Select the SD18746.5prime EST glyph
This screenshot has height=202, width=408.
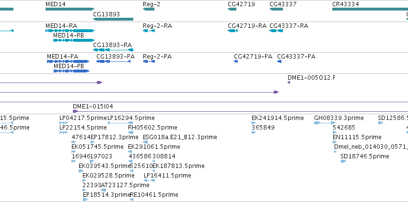click(343, 161)
